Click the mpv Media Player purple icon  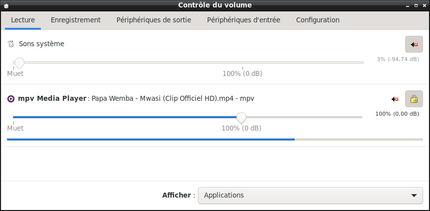tap(10, 98)
